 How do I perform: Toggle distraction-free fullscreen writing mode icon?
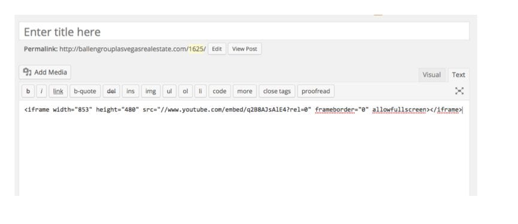click(459, 91)
